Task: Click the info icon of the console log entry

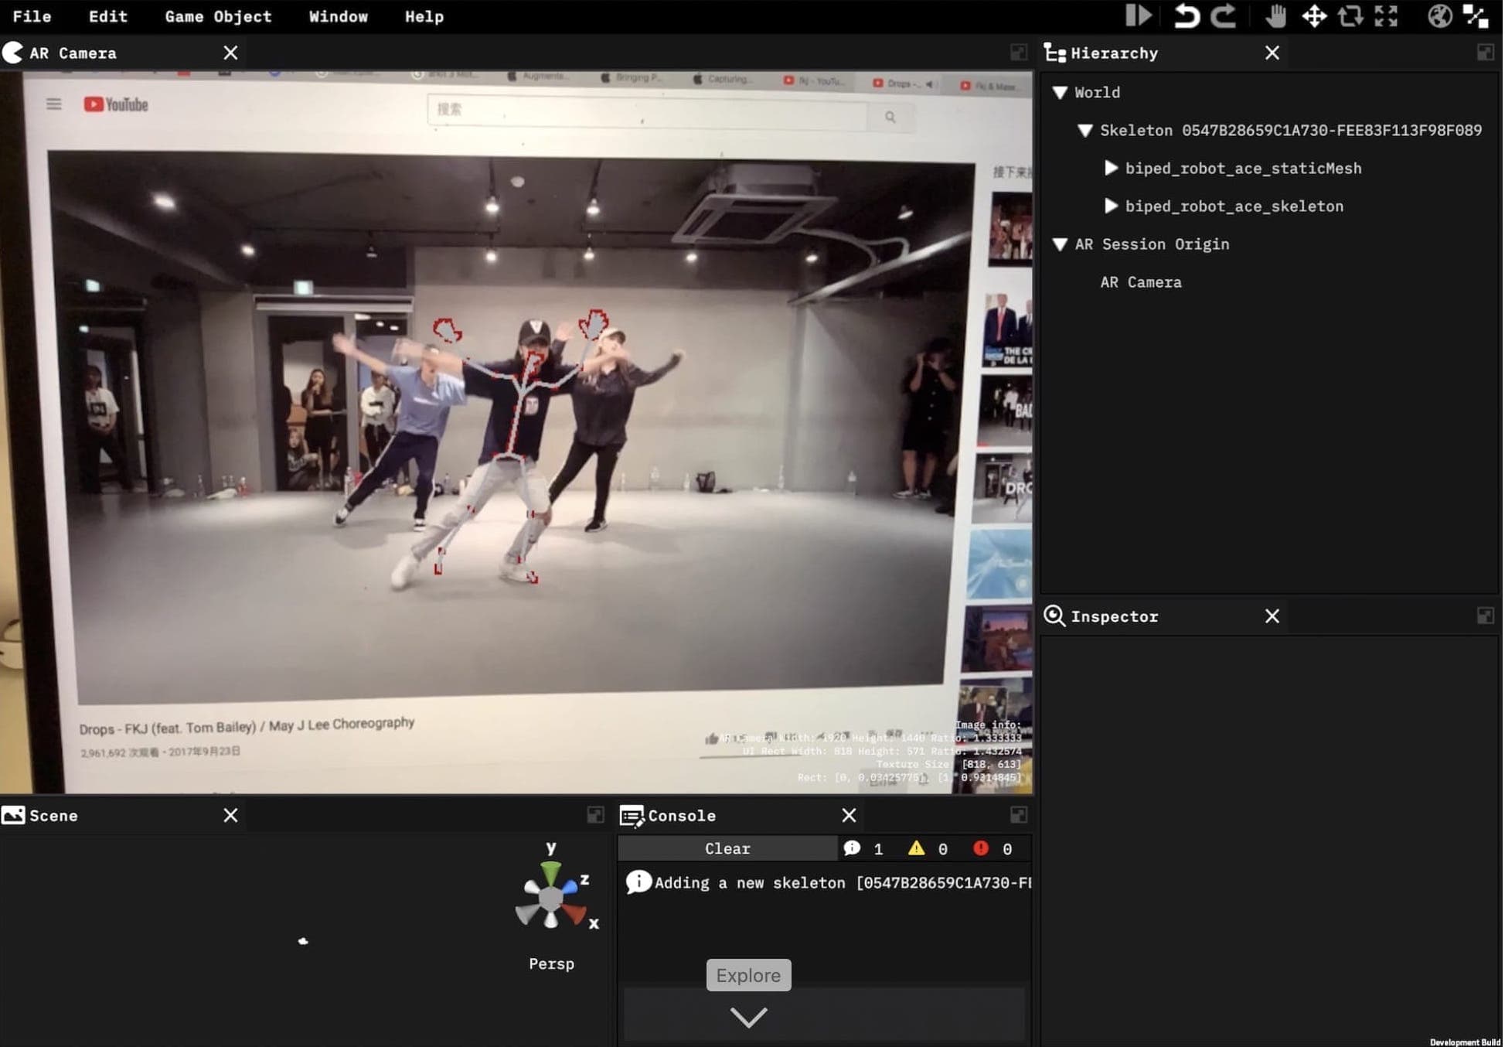Action: [x=638, y=882]
